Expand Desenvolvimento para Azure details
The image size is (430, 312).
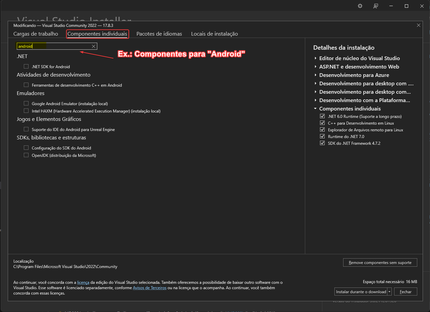(315, 75)
